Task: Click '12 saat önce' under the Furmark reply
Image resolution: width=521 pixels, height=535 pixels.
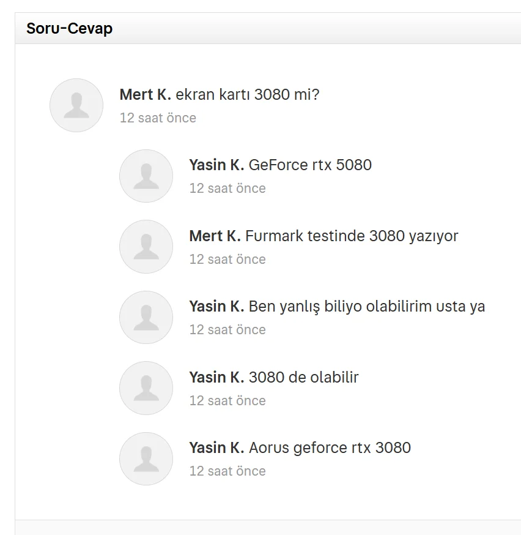Action: [x=227, y=260]
